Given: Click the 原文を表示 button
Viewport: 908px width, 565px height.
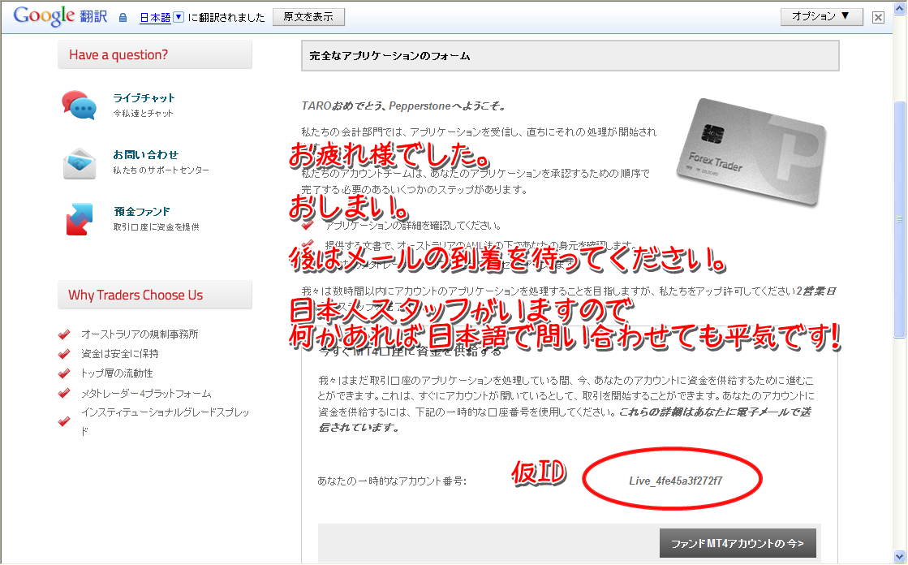Looking at the screenshot, I should point(308,17).
